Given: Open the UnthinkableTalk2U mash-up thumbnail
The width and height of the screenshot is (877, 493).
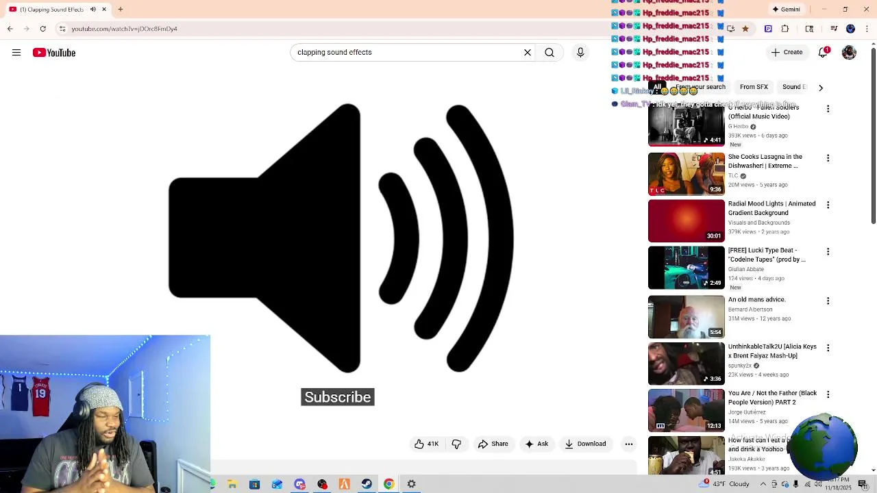Looking at the screenshot, I should click(x=686, y=364).
